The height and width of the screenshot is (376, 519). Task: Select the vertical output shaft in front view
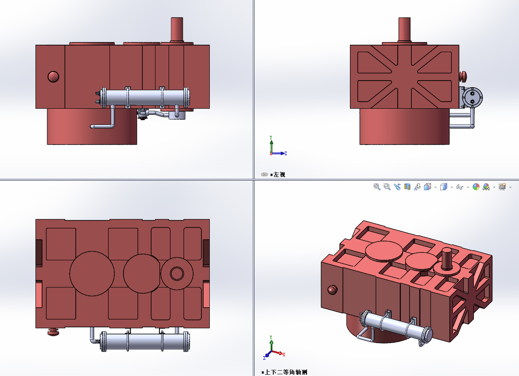177,29
